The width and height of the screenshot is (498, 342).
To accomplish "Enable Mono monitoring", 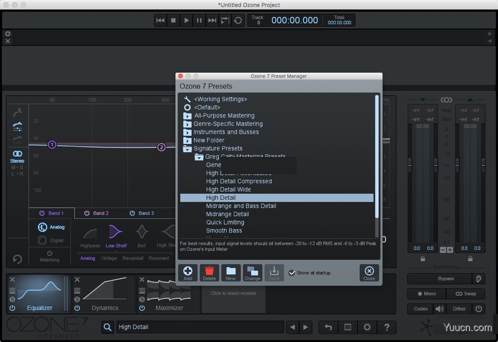I will coord(427,294).
